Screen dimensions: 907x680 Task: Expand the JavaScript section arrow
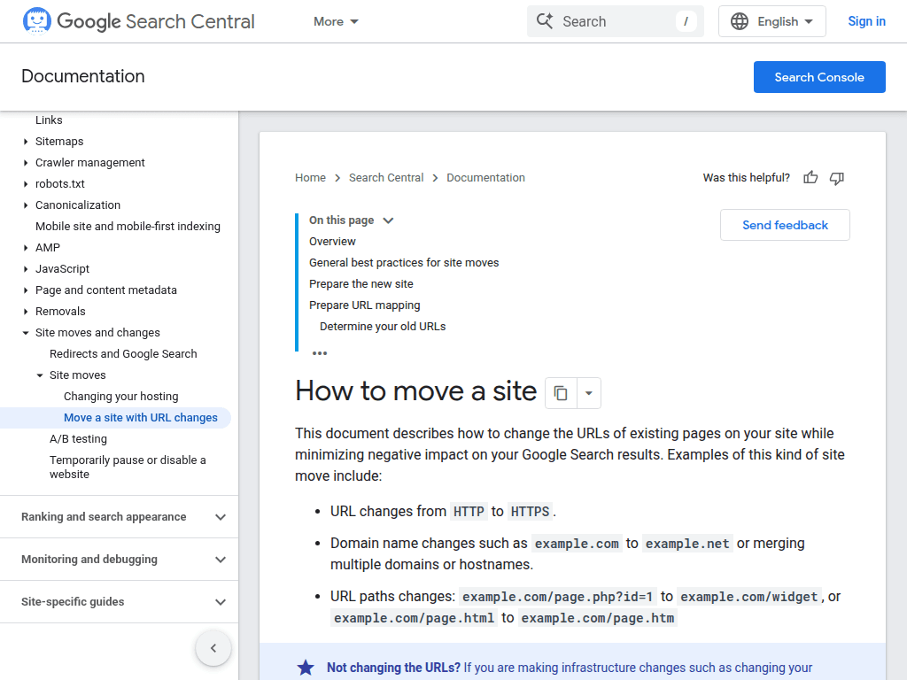26,269
